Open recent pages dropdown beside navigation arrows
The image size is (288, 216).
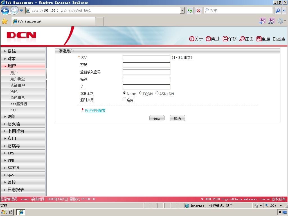[x=21, y=10]
